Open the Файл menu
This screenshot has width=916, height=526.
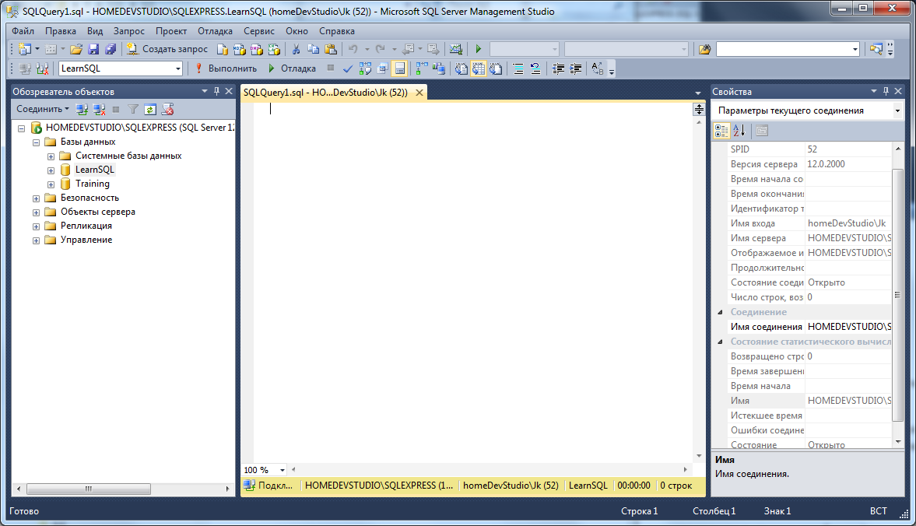click(23, 31)
